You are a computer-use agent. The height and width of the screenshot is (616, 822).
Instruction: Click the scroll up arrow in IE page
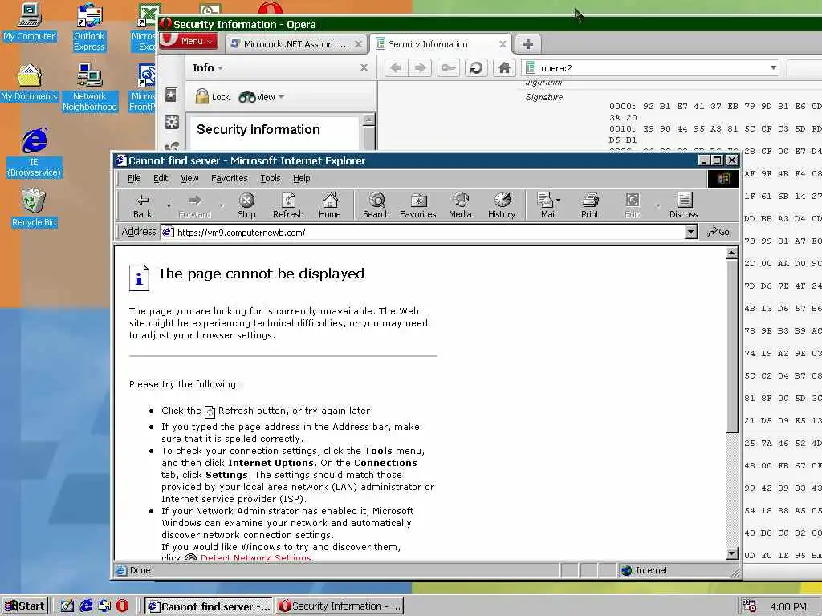[x=732, y=253]
